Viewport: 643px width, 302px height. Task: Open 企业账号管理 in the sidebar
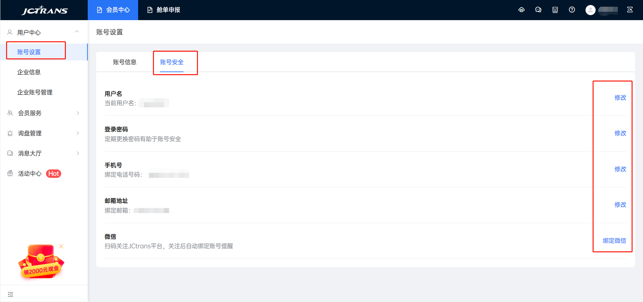click(x=35, y=92)
